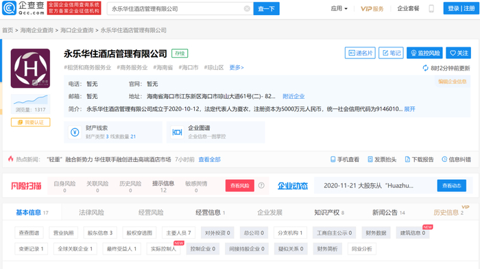Switch to 新闻公告 tab
480x269 pixels.
(x=389, y=212)
